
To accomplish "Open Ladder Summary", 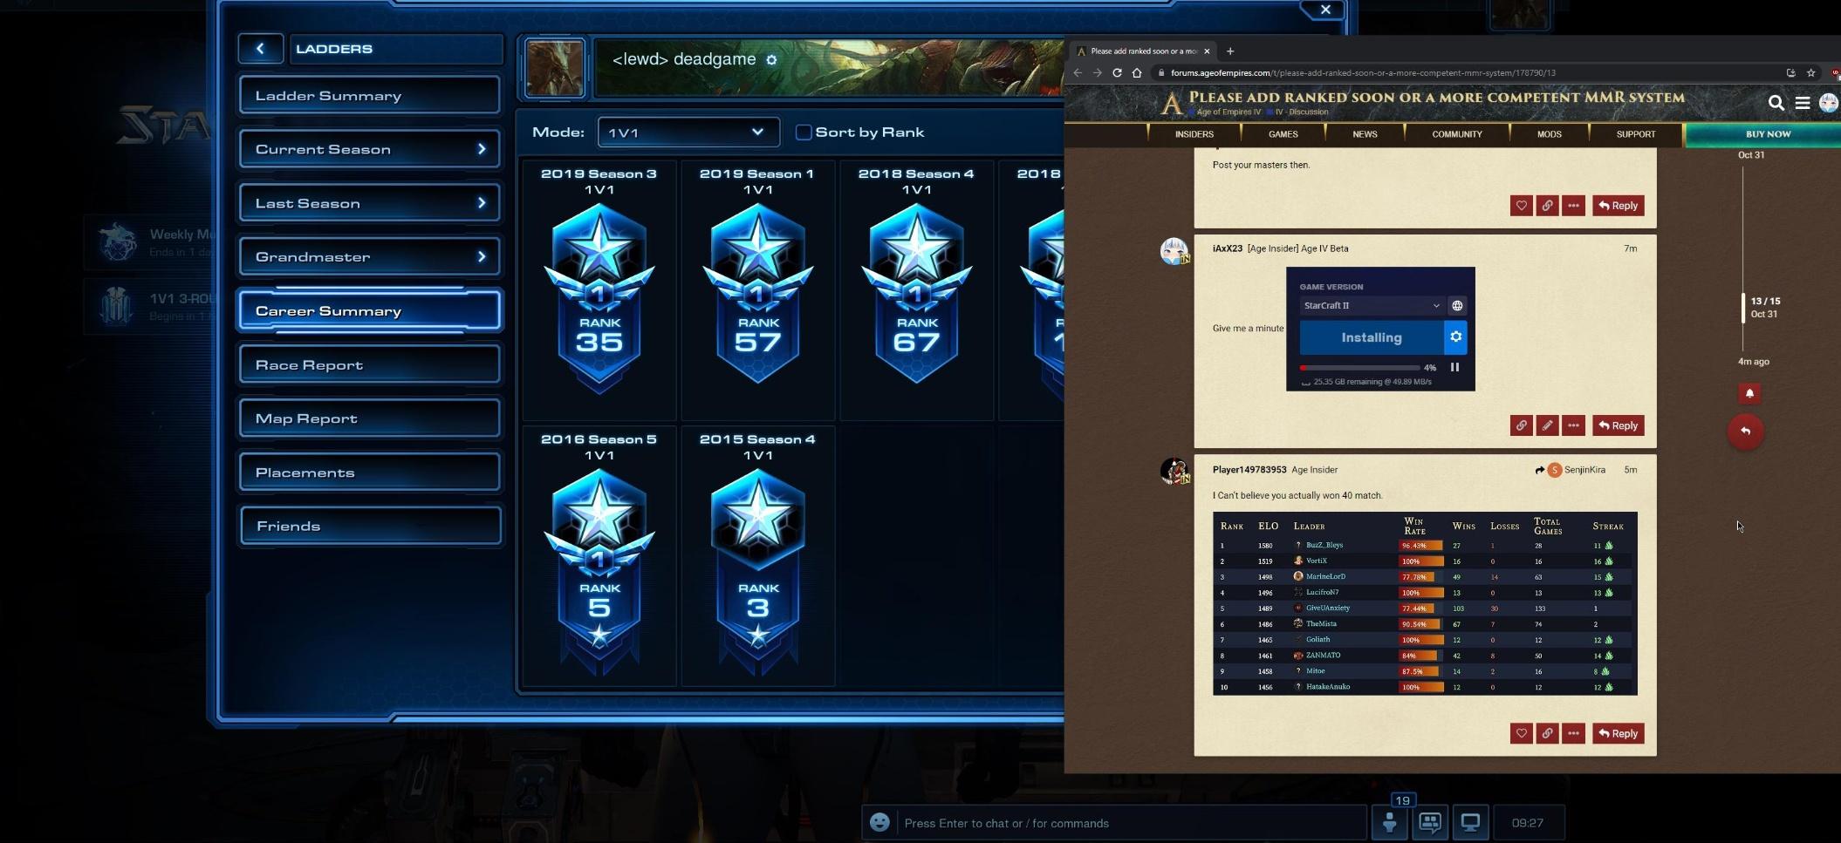I will (370, 95).
